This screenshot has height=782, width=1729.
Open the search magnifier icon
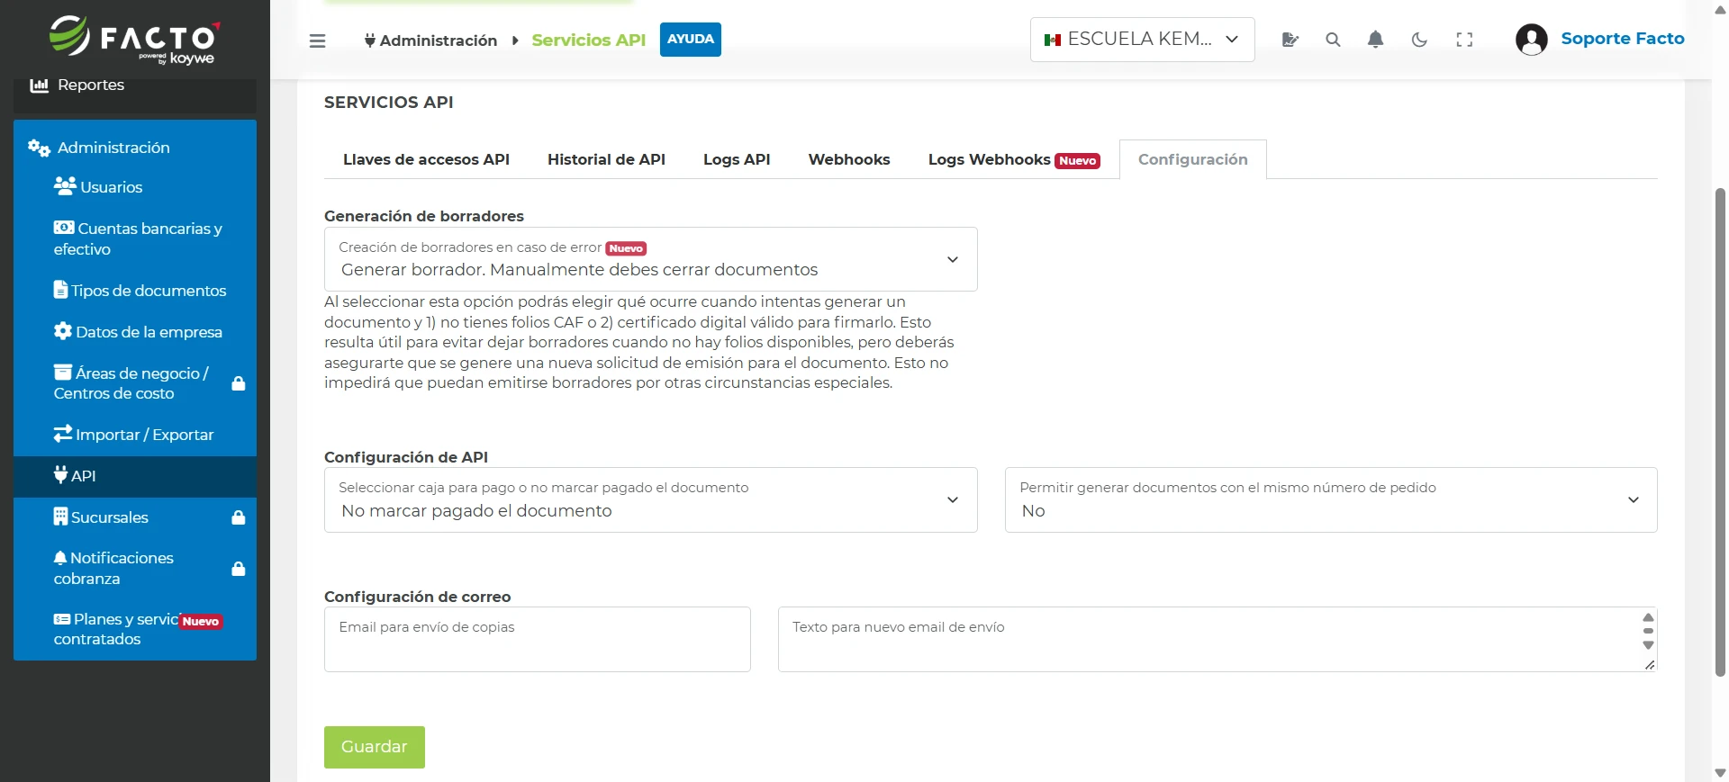(x=1333, y=40)
